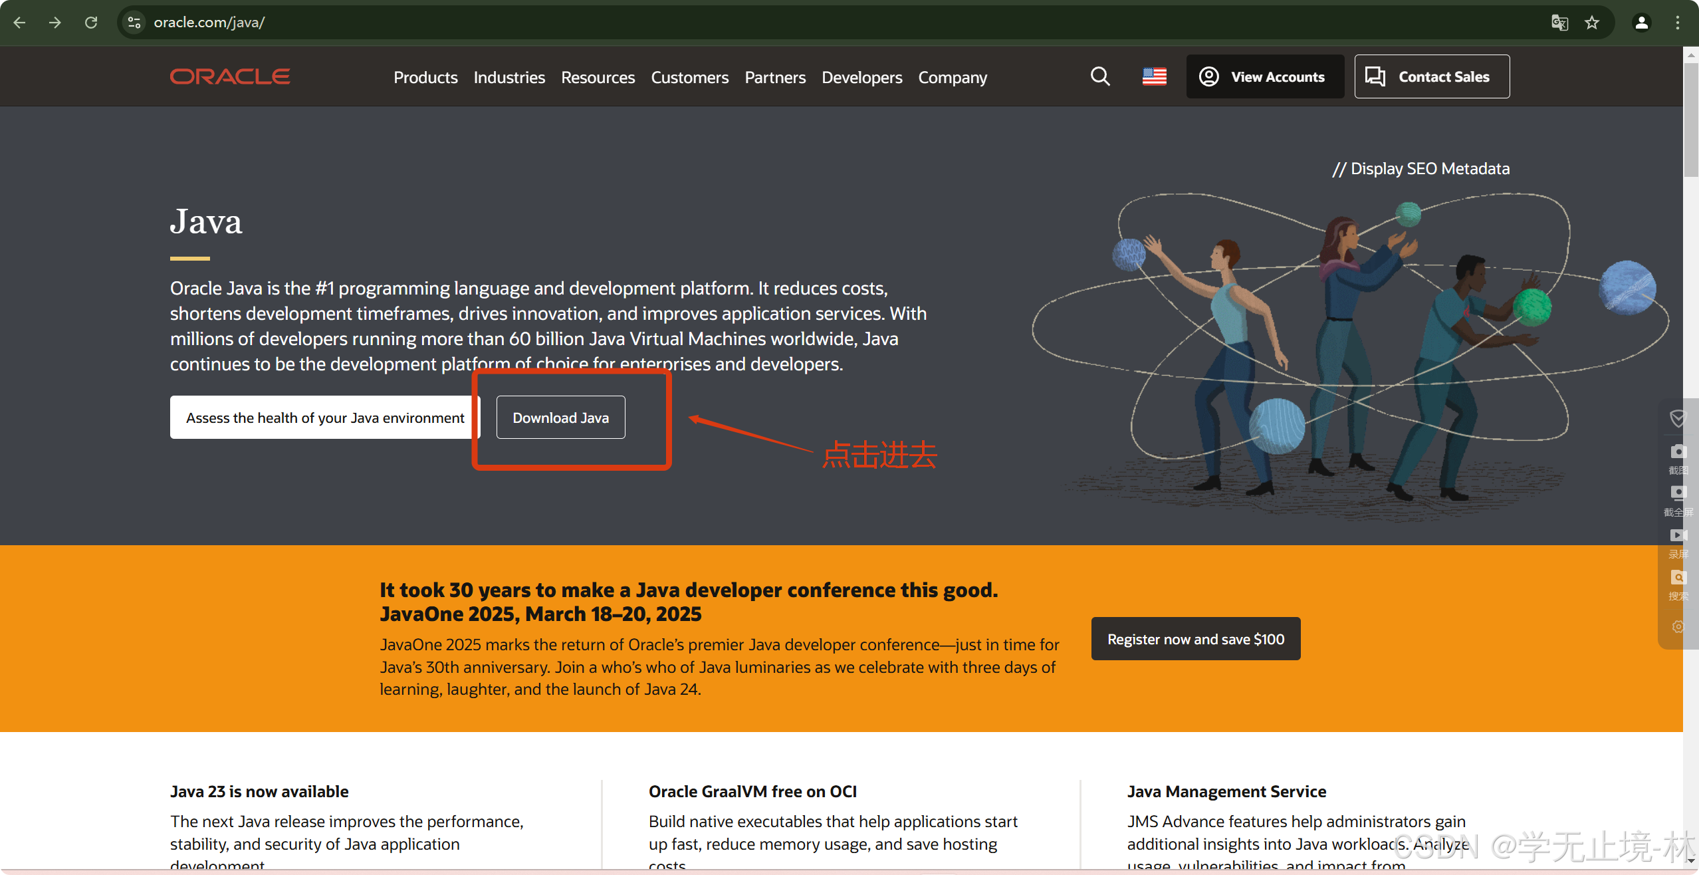Click the search magnifier icon
This screenshot has width=1699, height=875.
pos(1100,76)
